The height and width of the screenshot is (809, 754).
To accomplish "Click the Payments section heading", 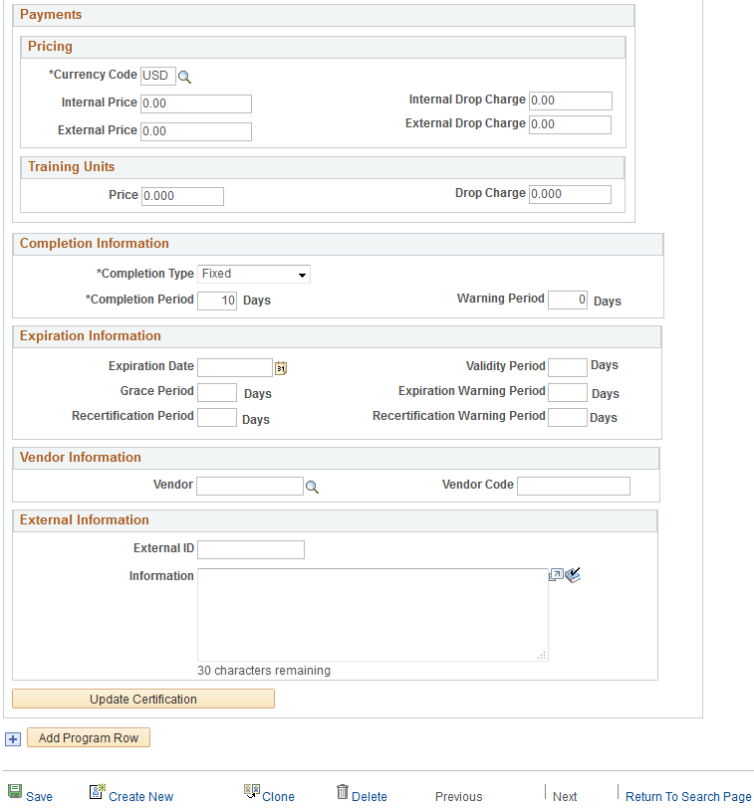I will 51,15.
